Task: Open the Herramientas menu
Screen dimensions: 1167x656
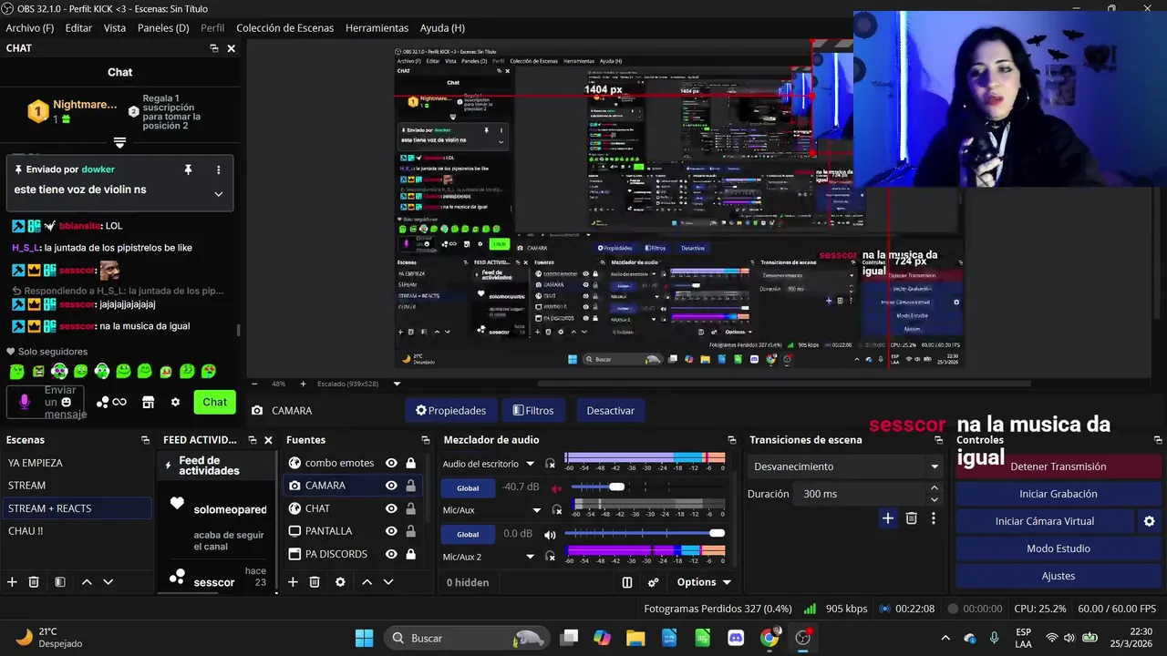Action: pos(377,28)
